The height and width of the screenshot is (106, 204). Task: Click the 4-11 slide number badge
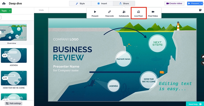click(5, 78)
